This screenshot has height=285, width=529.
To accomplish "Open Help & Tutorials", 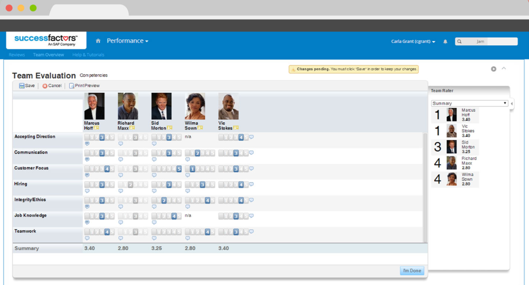I will coord(88,54).
